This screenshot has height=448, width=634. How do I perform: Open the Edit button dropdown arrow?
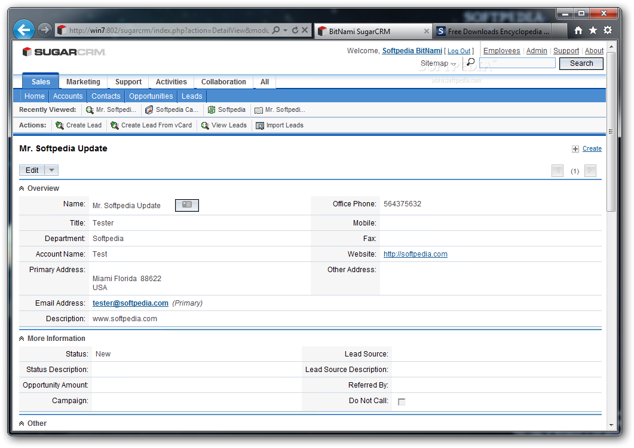click(51, 170)
